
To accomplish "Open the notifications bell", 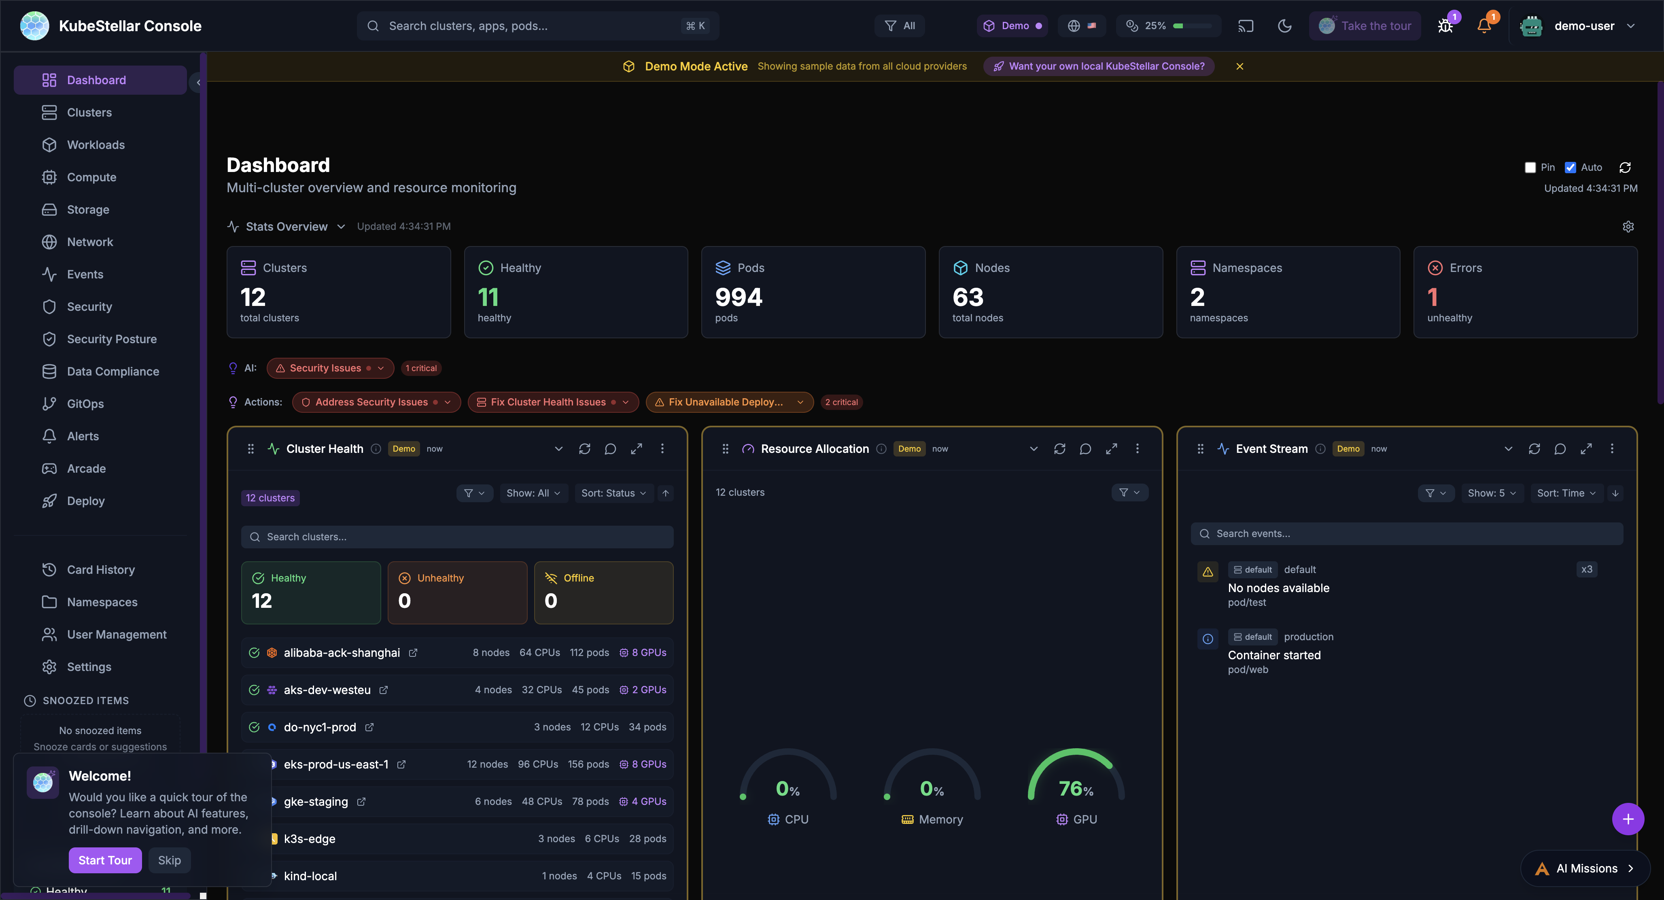I will pyautogui.click(x=1484, y=26).
